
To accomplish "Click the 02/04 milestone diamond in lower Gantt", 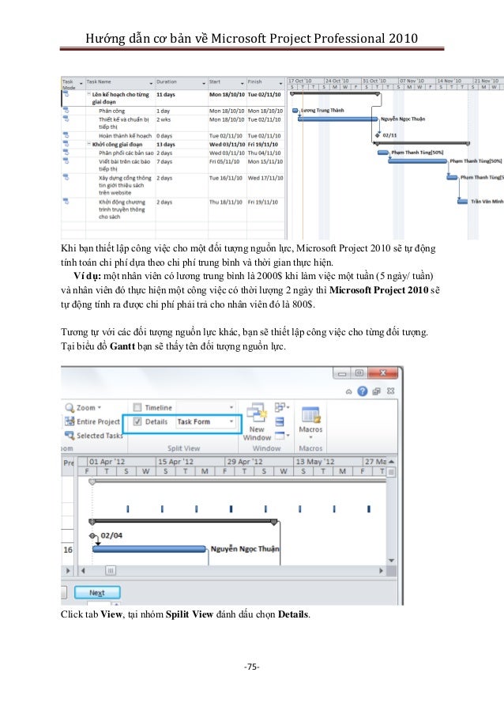I will [93, 535].
